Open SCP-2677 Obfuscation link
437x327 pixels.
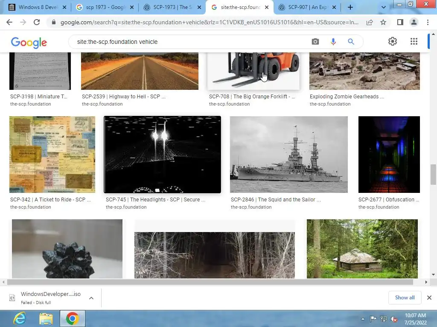388,200
